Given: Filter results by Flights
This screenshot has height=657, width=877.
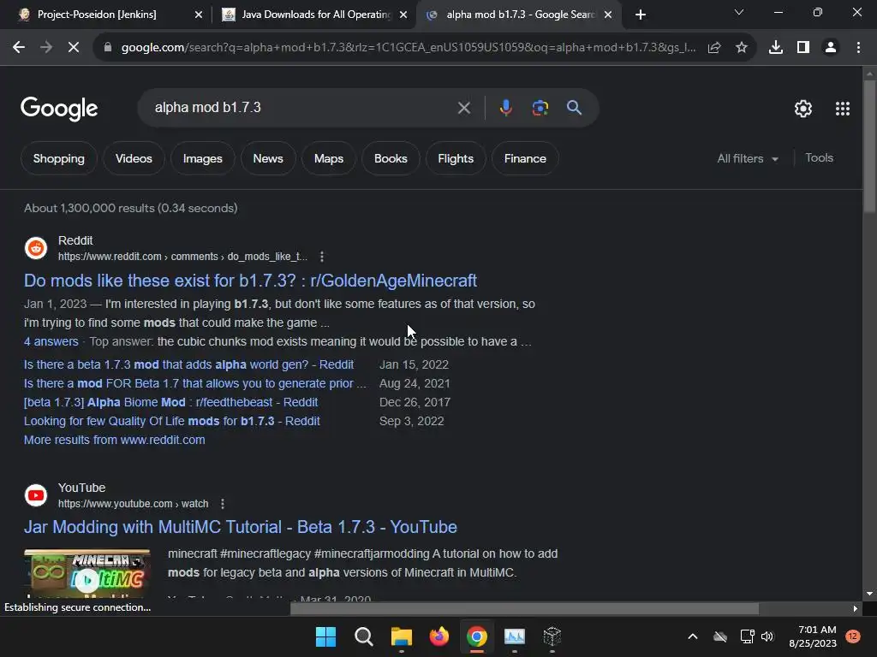Looking at the screenshot, I should [x=456, y=158].
